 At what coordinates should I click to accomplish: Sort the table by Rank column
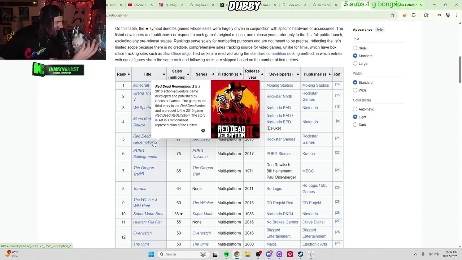coord(123,74)
